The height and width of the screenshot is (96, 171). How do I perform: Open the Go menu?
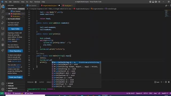point(27,2)
